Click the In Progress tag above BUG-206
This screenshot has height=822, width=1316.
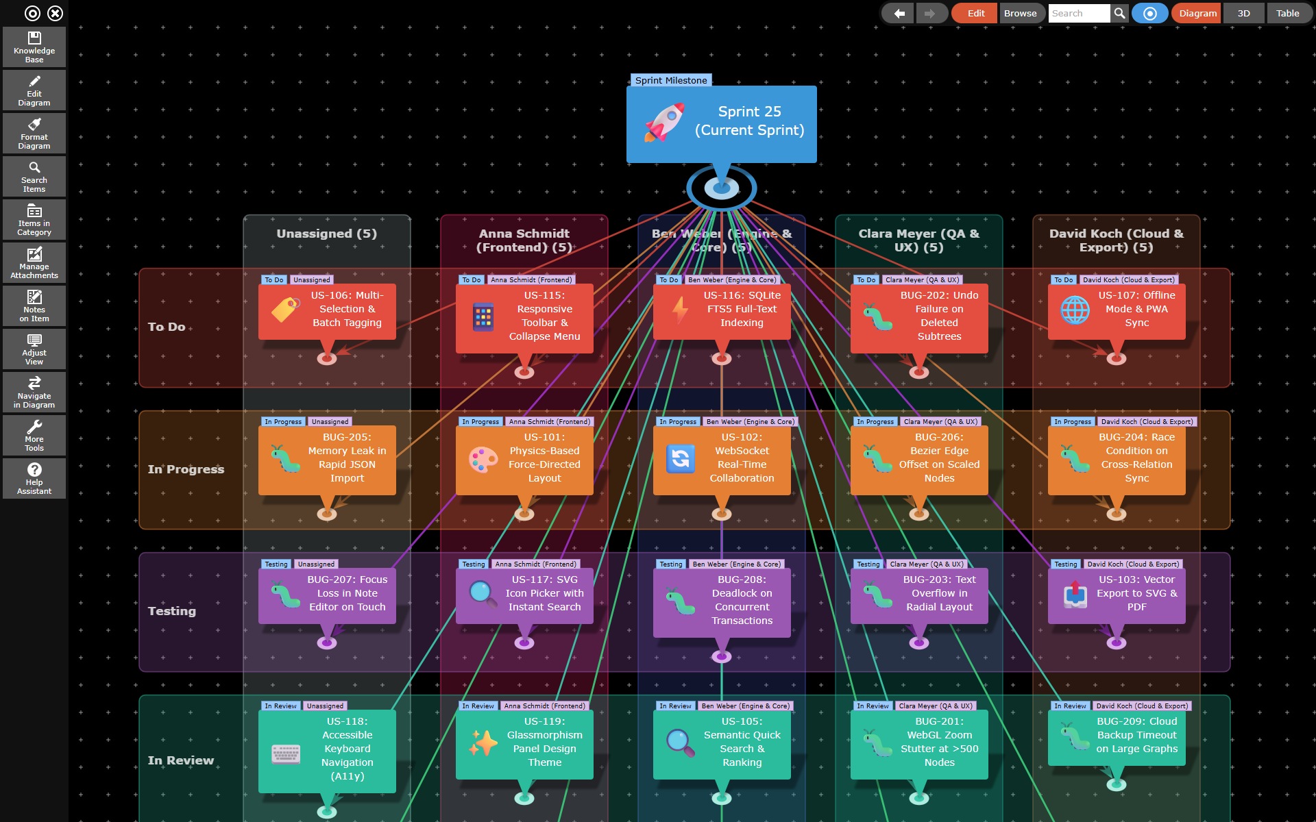pyautogui.click(x=875, y=421)
